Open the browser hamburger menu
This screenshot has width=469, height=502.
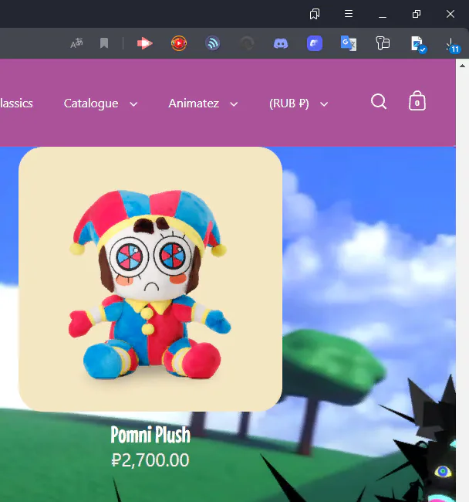[x=349, y=14]
